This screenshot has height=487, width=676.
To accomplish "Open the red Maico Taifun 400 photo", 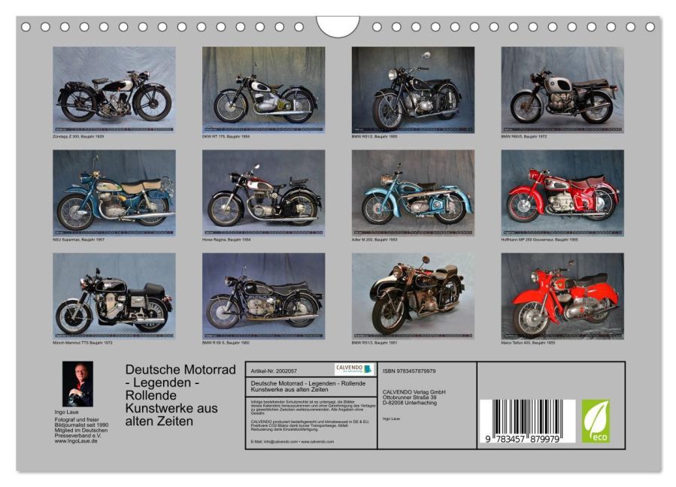I will 562,295.
